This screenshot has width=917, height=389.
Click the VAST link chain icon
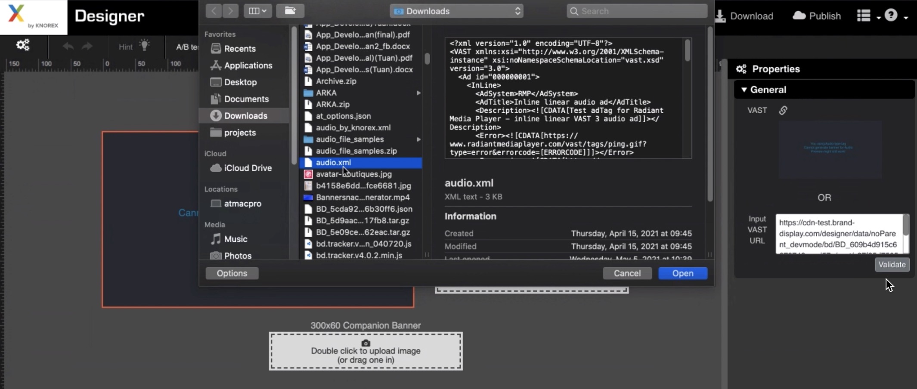tap(783, 111)
